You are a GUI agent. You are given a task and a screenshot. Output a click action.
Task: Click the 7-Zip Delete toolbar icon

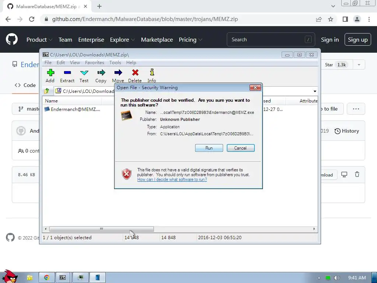[135, 76]
